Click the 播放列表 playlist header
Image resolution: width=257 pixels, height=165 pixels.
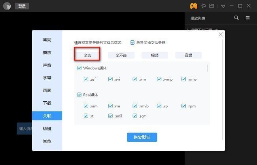click(x=198, y=18)
